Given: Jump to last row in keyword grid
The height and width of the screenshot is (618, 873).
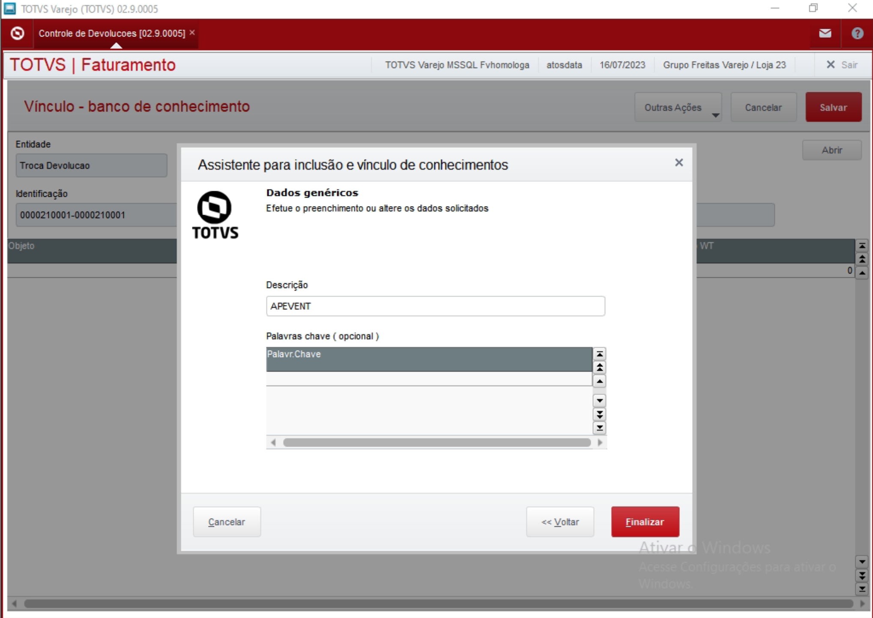Looking at the screenshot, I should (x=599, y=428).
